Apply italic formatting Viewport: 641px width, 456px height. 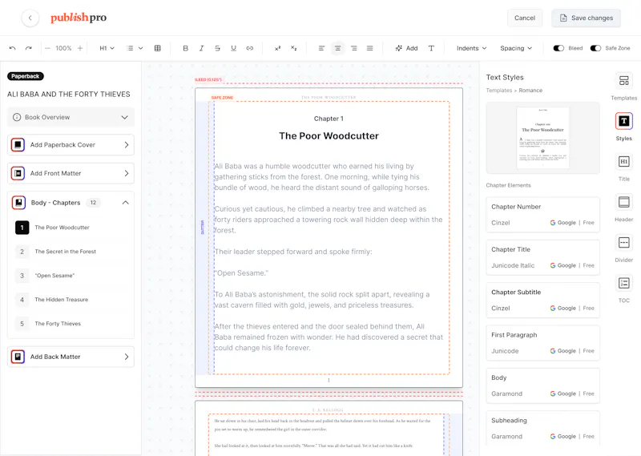pos(201,48)
